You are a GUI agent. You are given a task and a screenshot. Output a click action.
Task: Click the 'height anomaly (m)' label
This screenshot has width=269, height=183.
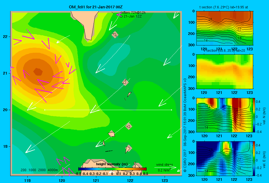[112, 164]
